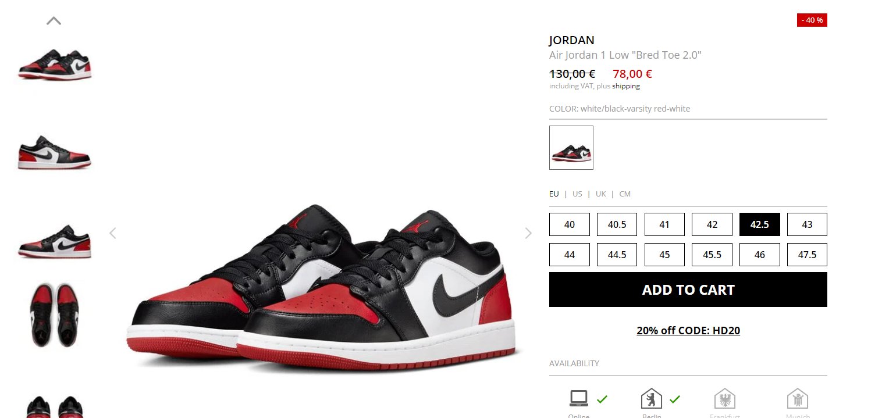Select shoe size 40.5
Viewport: 882px width, 418px height.
tap(617, 224)
